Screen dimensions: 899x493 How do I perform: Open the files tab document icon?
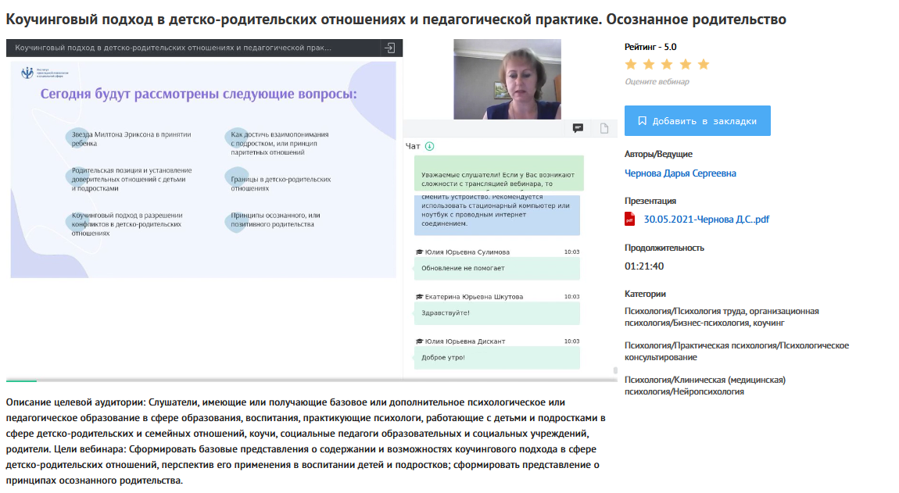604,128
